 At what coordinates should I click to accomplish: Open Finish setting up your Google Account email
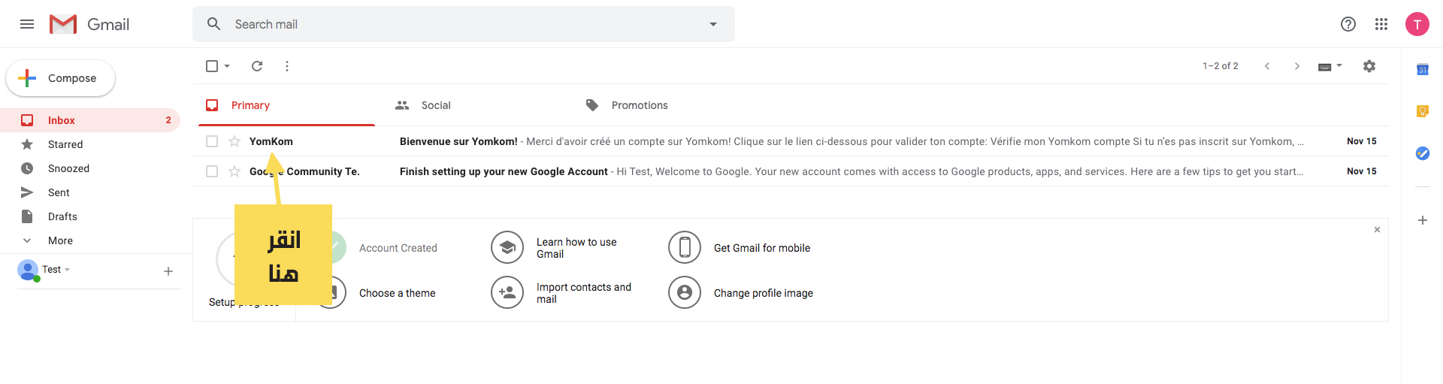790,171
